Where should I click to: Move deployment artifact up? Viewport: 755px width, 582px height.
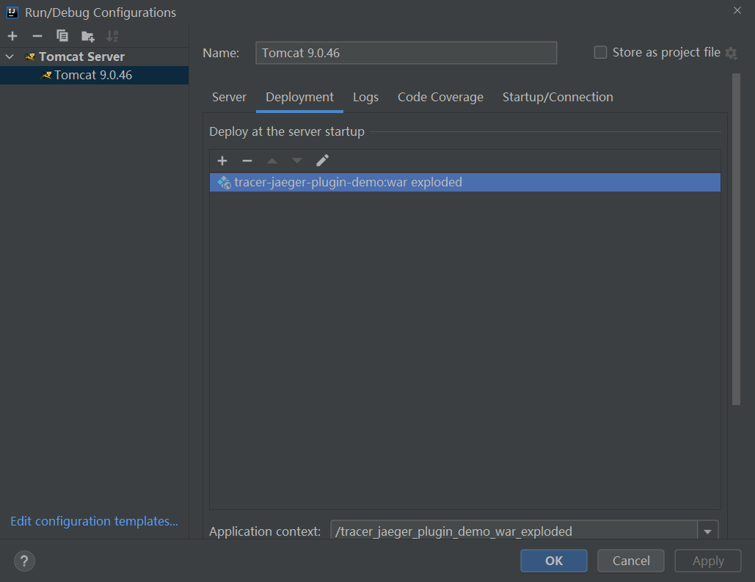[272, 161]
